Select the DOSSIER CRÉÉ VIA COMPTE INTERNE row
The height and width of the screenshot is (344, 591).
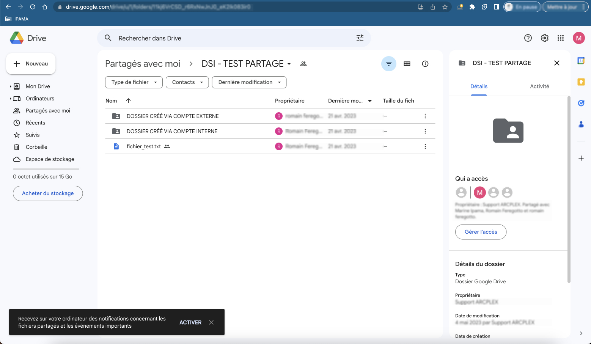270,131
